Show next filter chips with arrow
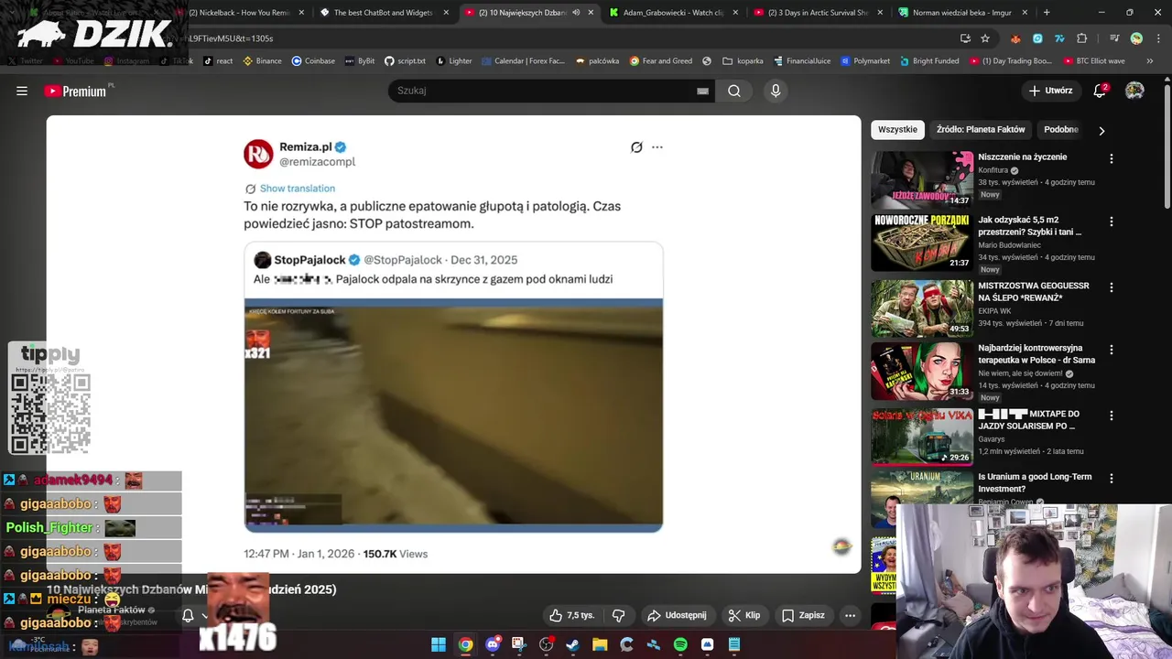The width and height of the screenshot is (1172, 659). 1101,130
